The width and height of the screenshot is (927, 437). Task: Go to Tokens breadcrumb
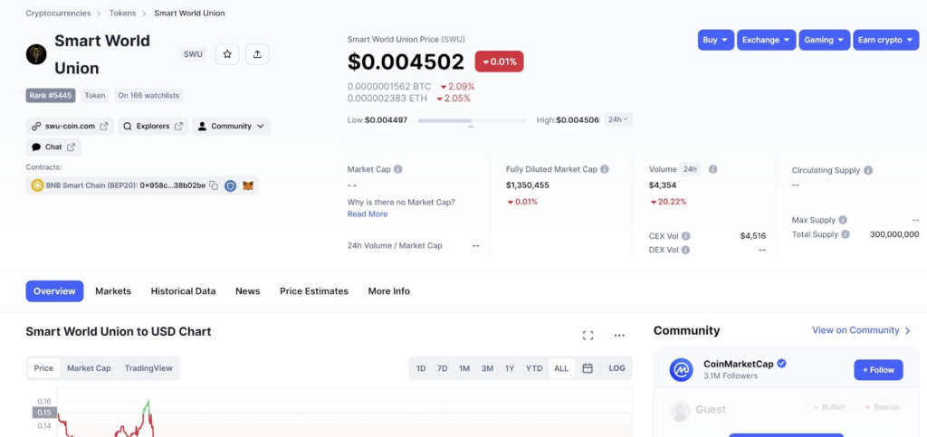(122, 13)
